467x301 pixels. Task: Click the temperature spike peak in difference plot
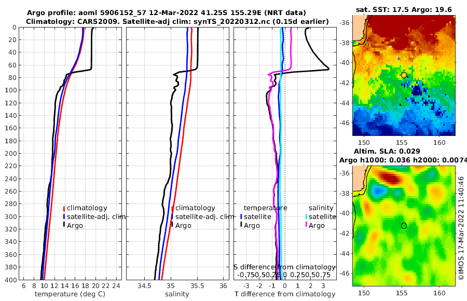click(328, 69)
